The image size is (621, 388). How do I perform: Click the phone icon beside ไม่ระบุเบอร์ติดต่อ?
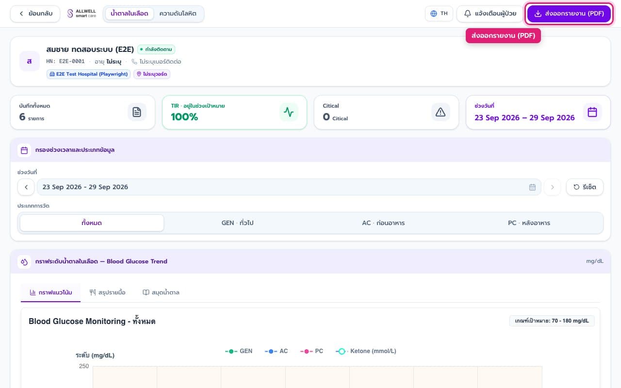[x=134, y=62]
